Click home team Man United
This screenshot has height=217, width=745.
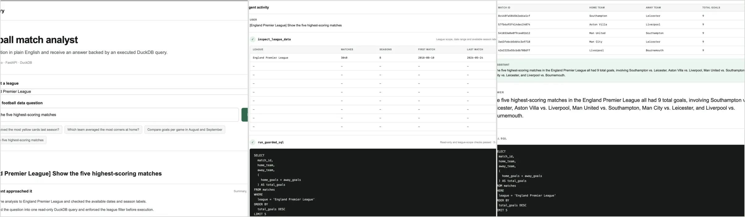pyautogui.click(x=597, y=33)
